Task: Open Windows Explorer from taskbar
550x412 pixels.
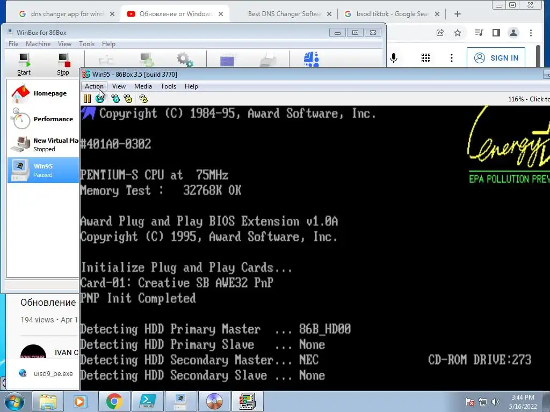Action: [48, 401]
